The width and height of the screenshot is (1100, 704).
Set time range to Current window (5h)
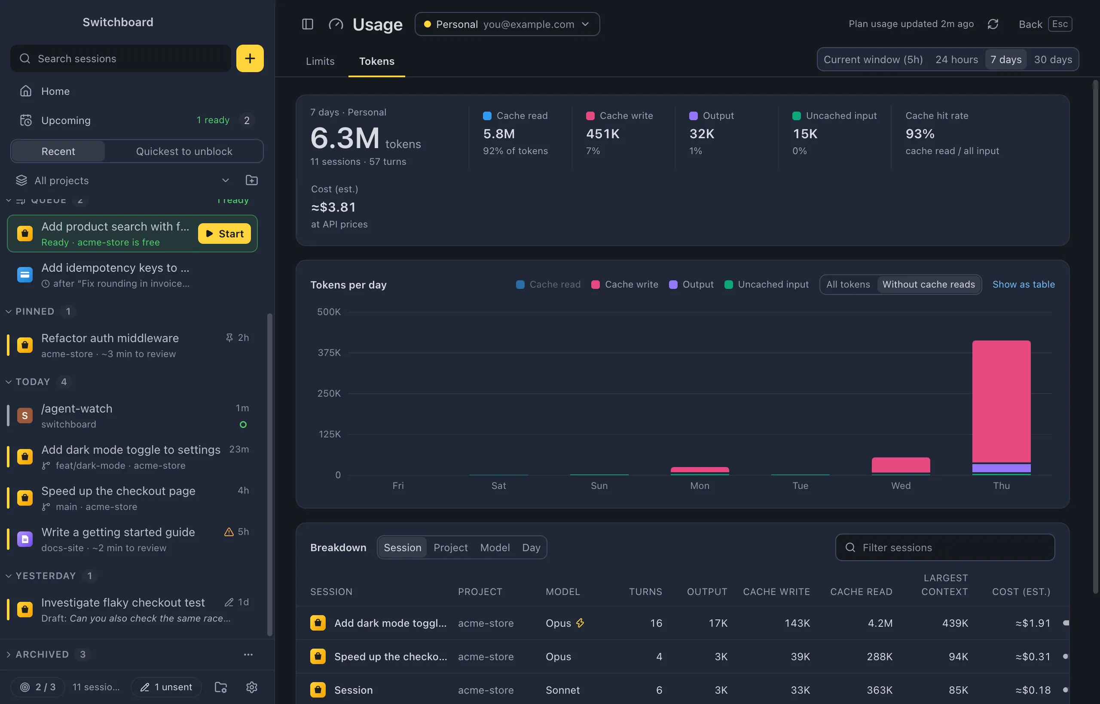(x=873, y=59)
